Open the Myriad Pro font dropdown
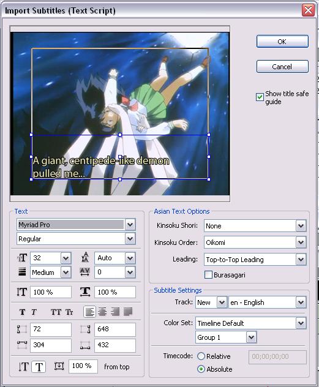The width and height of the screenshot is (319, 387). coord(130,225)
